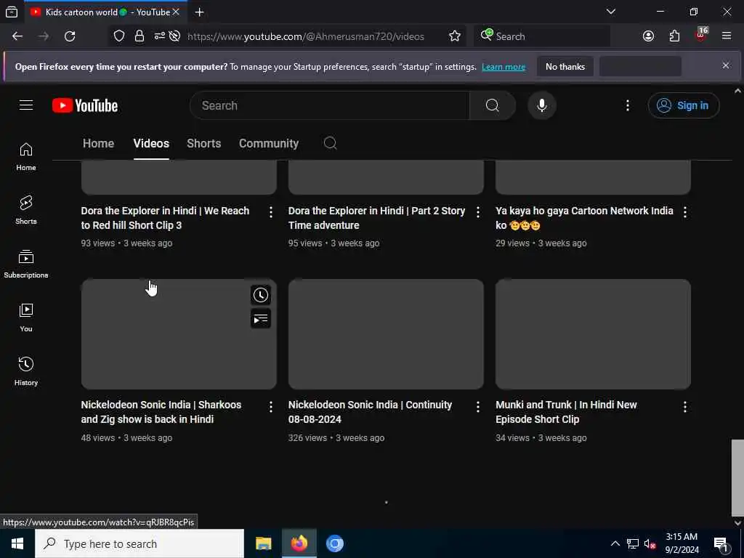Click Type here to search taskbar box
Image resolution: width=744 pixels, height=558 pixels.
(x=139, y=543)
